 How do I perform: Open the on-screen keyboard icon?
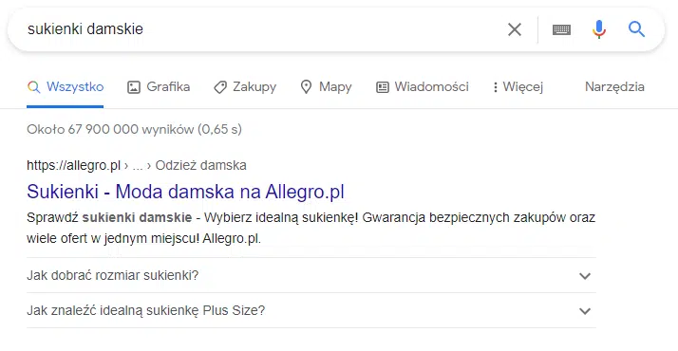(x=561, y=29)
